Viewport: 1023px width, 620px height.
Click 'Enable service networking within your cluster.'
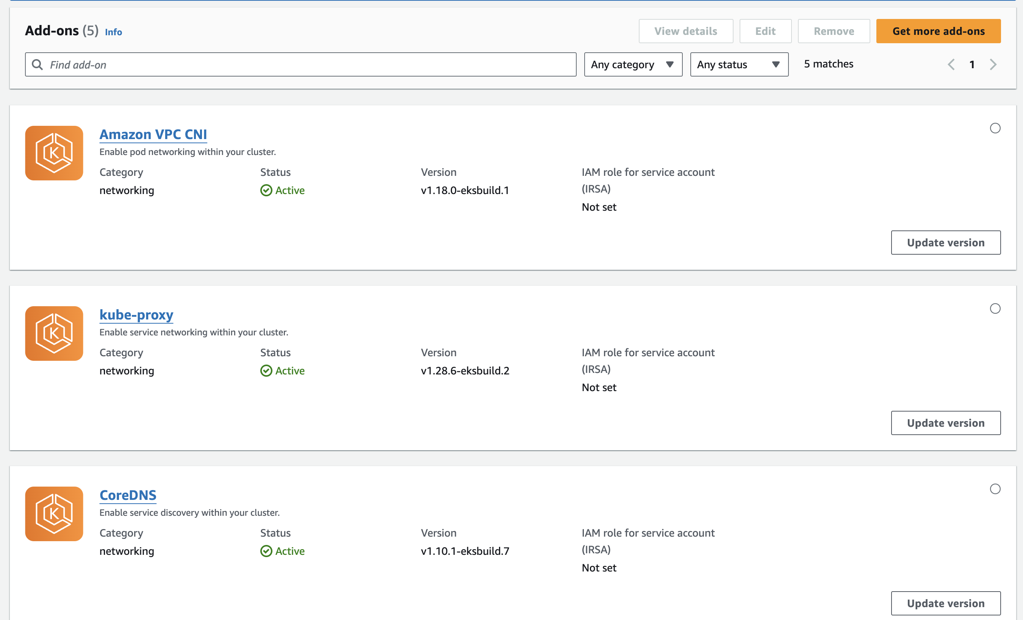pos(194,332)
